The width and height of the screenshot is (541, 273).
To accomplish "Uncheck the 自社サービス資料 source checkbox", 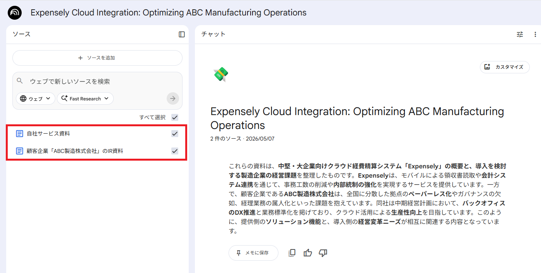I will (175, 134).
